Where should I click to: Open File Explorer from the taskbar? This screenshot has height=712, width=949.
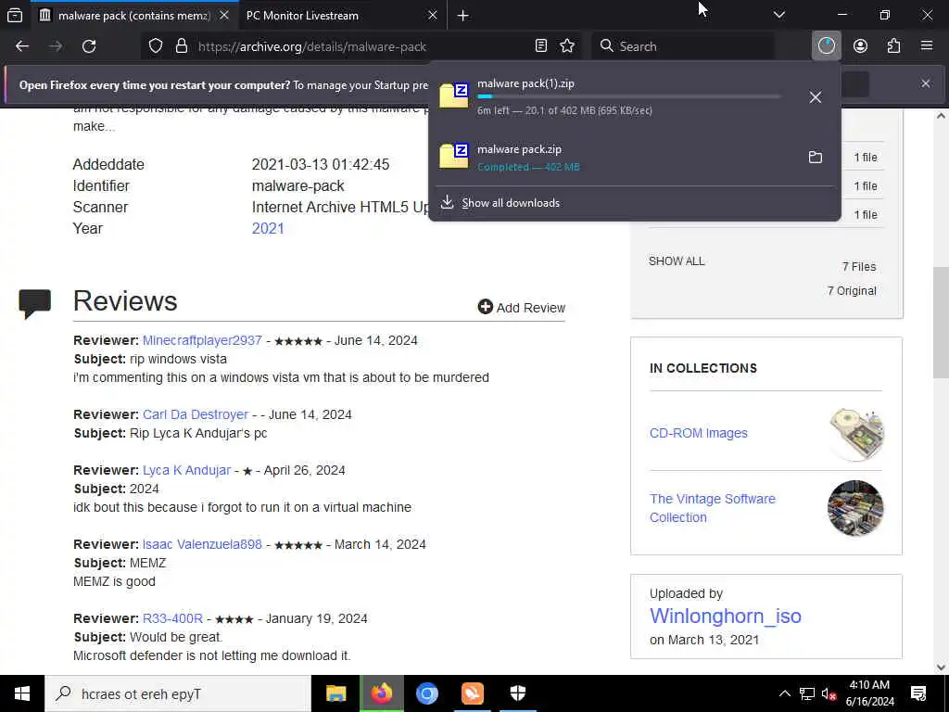335,693
